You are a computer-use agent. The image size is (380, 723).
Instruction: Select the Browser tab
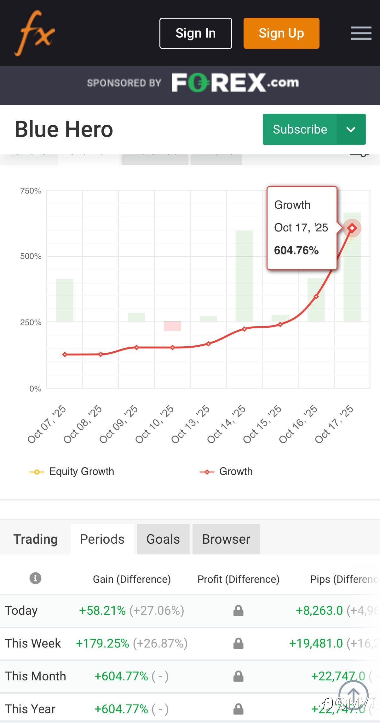[x=226, y=539]
